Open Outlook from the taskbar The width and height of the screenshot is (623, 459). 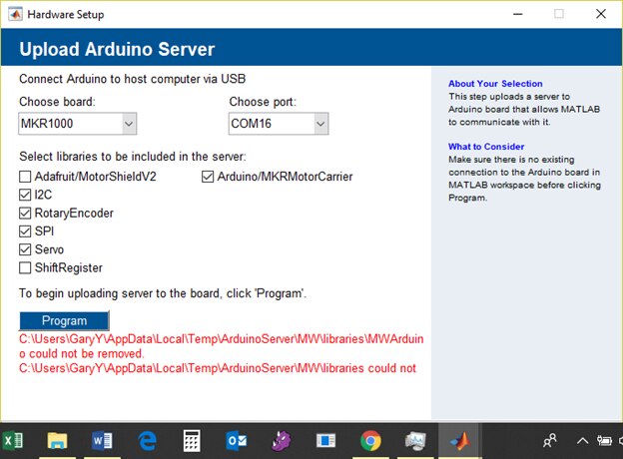(x=236, y=441)
